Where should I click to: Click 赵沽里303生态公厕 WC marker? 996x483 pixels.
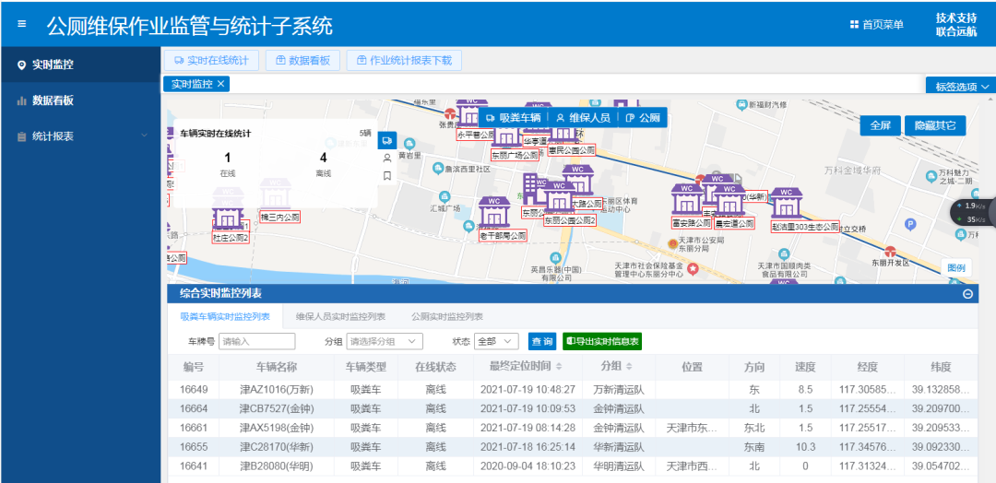(x=787, y=203)
